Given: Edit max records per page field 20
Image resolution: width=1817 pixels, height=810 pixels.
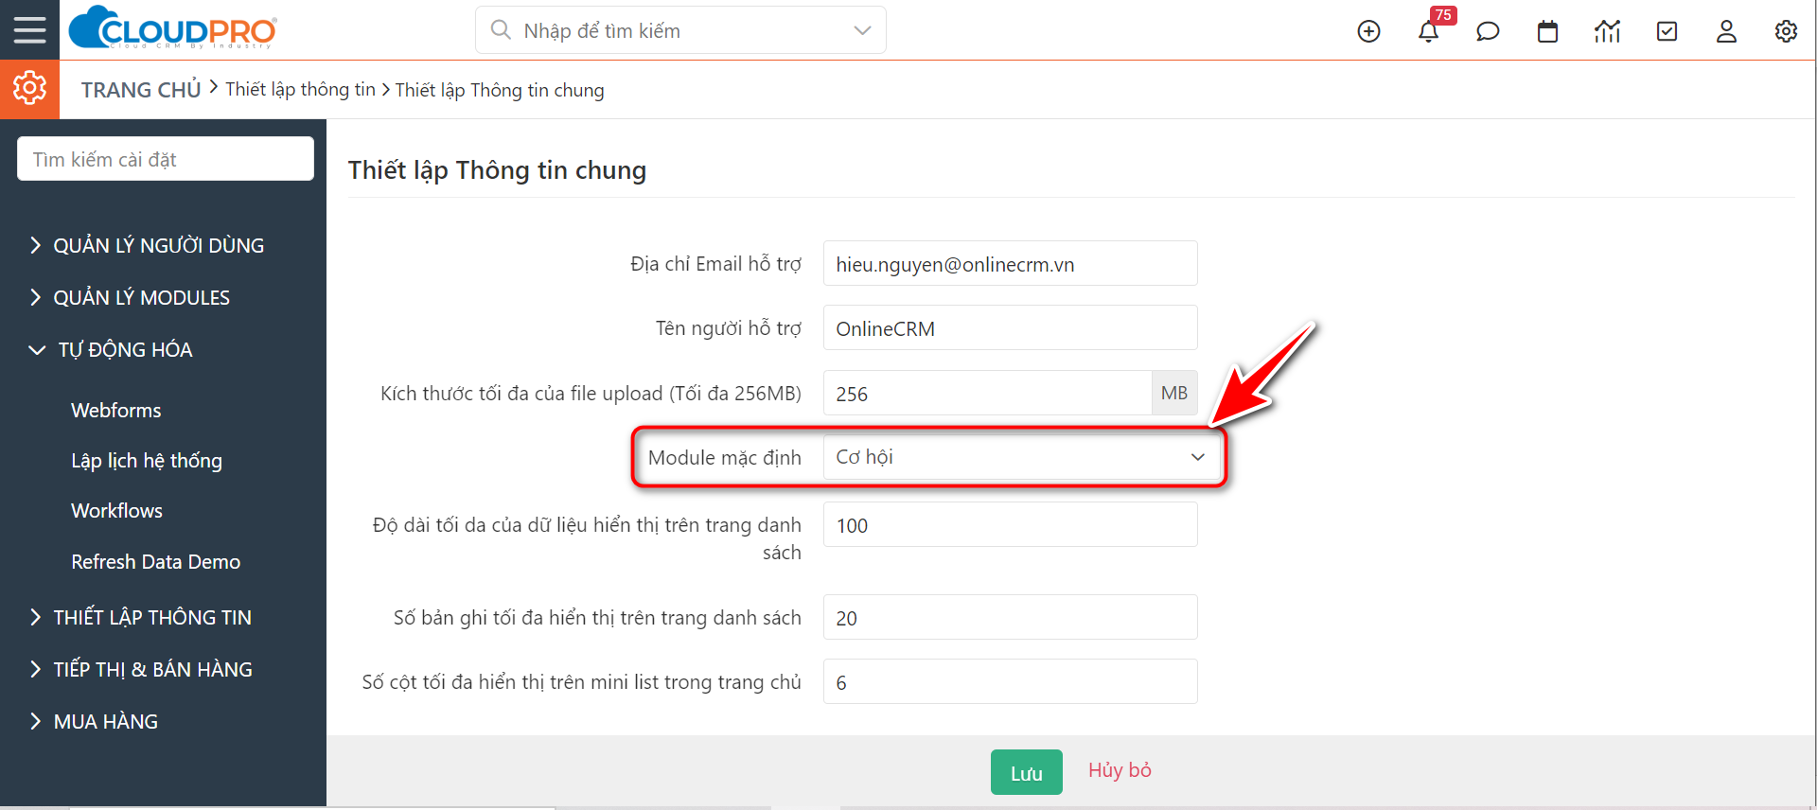Looking at the screenshot, I should [x=1010, y=617].
